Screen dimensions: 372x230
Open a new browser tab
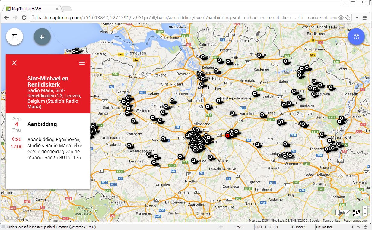66,8
